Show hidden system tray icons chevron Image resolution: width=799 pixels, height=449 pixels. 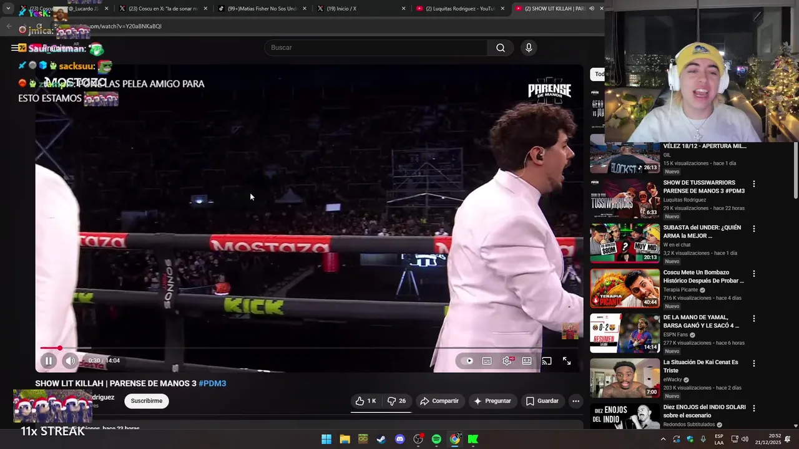click(663, 439)
